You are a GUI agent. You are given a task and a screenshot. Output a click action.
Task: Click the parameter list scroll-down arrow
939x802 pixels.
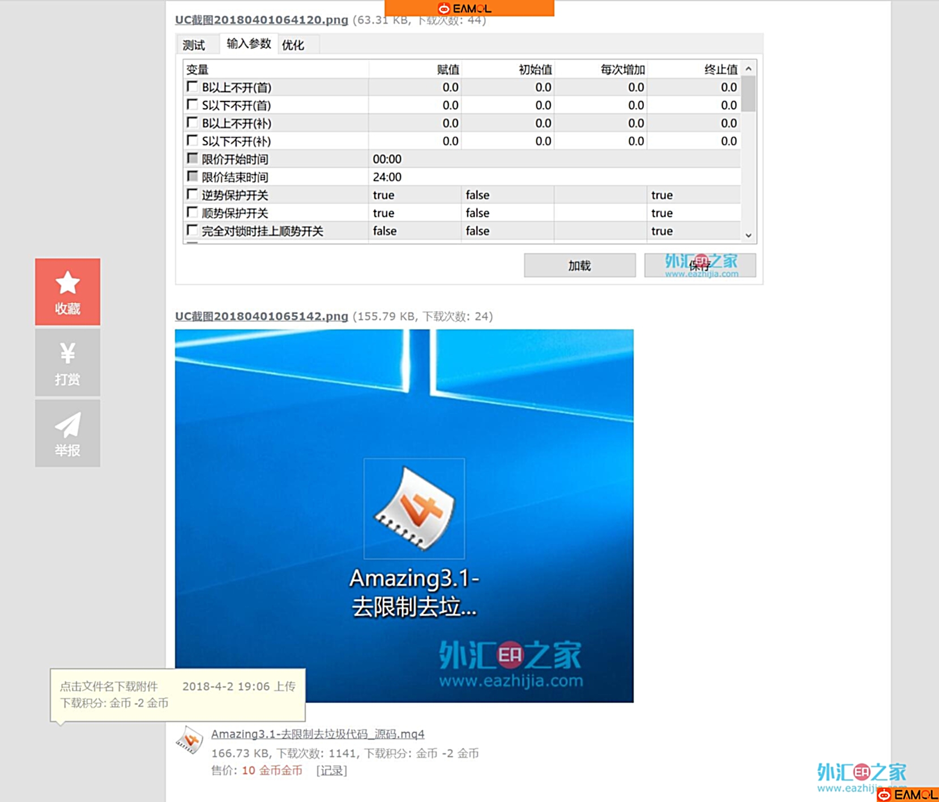[748, 234]
